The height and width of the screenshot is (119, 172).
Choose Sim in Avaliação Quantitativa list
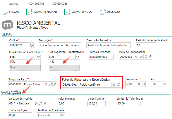[64, 68]
